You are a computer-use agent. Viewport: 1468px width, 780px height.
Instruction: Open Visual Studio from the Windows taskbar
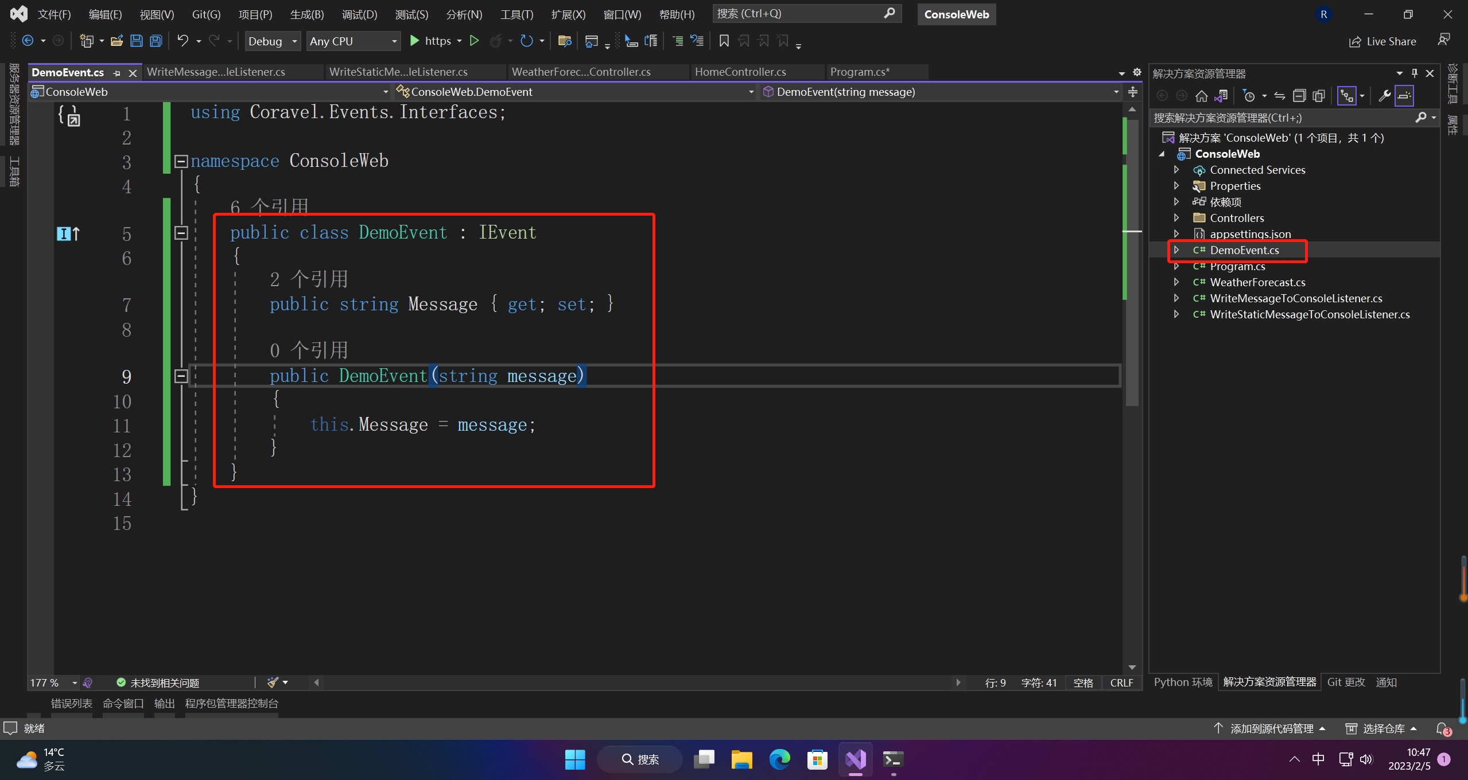[x=855, y=759]
